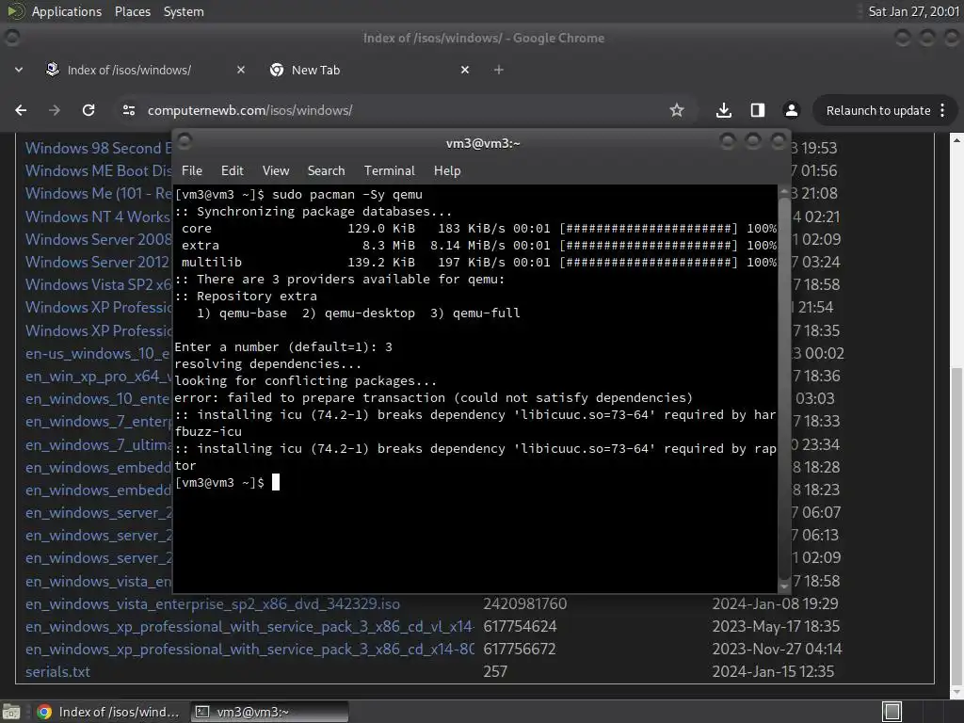This screenshot has height=723, width=964.
Task: Open en_windows_7_ultimate link
Action: tap(98, 444)
